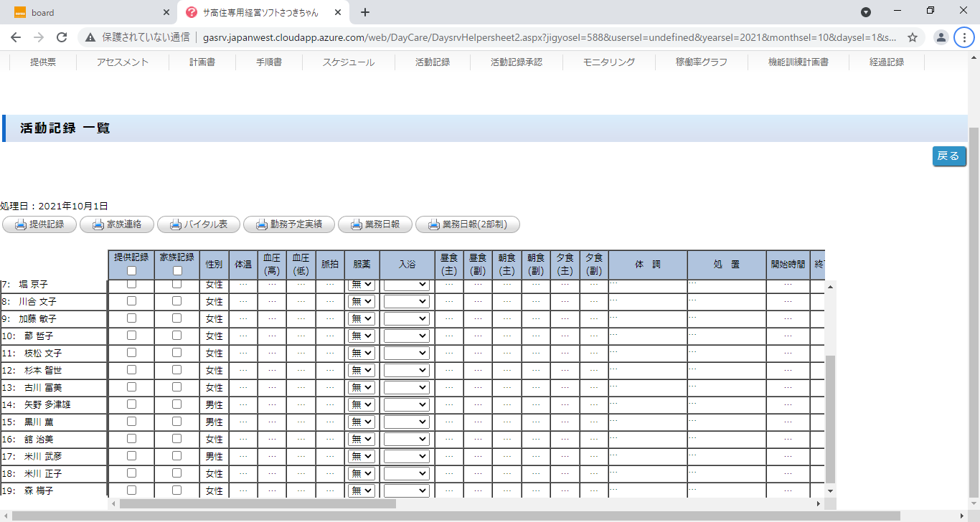Open the スケジュール menu item
Image resolution: width=980 pixels, height=522 pixels.
coord(348,62)
